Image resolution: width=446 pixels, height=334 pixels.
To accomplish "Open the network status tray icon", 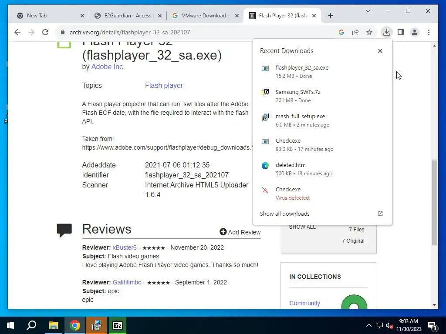I will pyautogui.click(x=379, y=325).
